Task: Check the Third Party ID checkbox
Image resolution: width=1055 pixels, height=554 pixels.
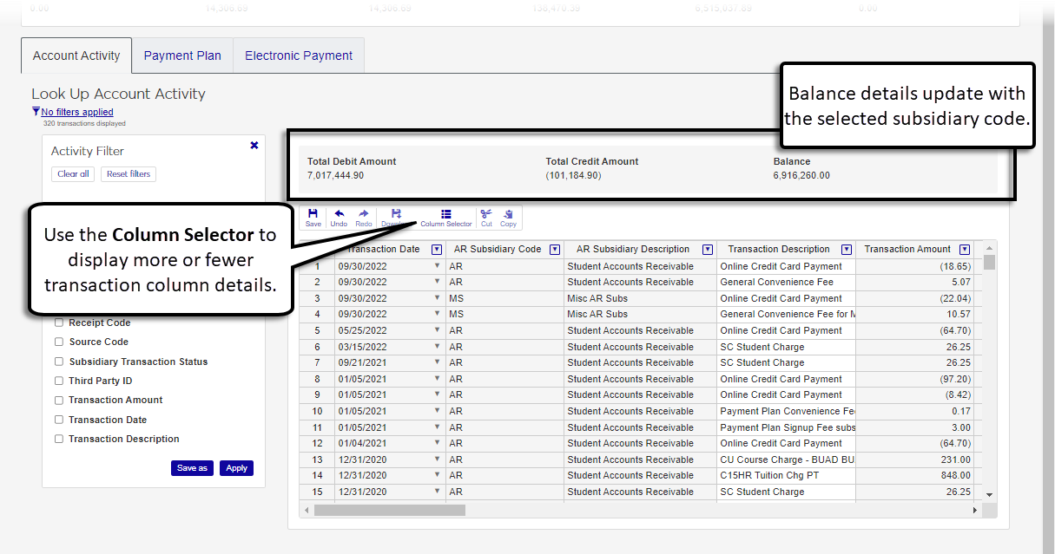Action: (x=59, y=381)
